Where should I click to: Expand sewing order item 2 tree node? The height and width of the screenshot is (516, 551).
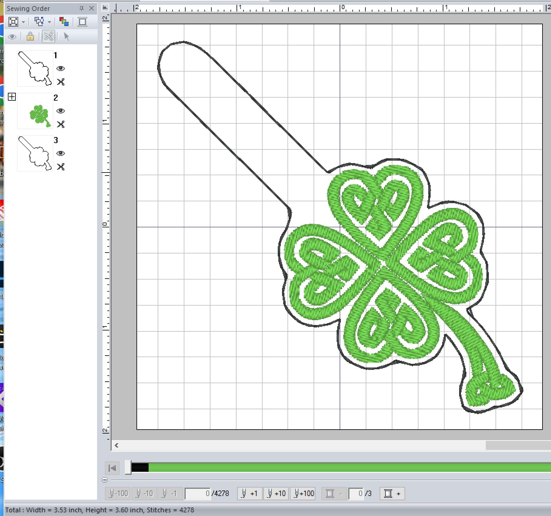(x=12, y=97)
